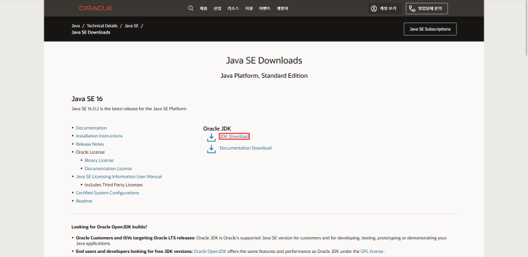The height and width of the screenshot is (257, 528).
Task: Open the GPL license link
Action: (372, 252)
